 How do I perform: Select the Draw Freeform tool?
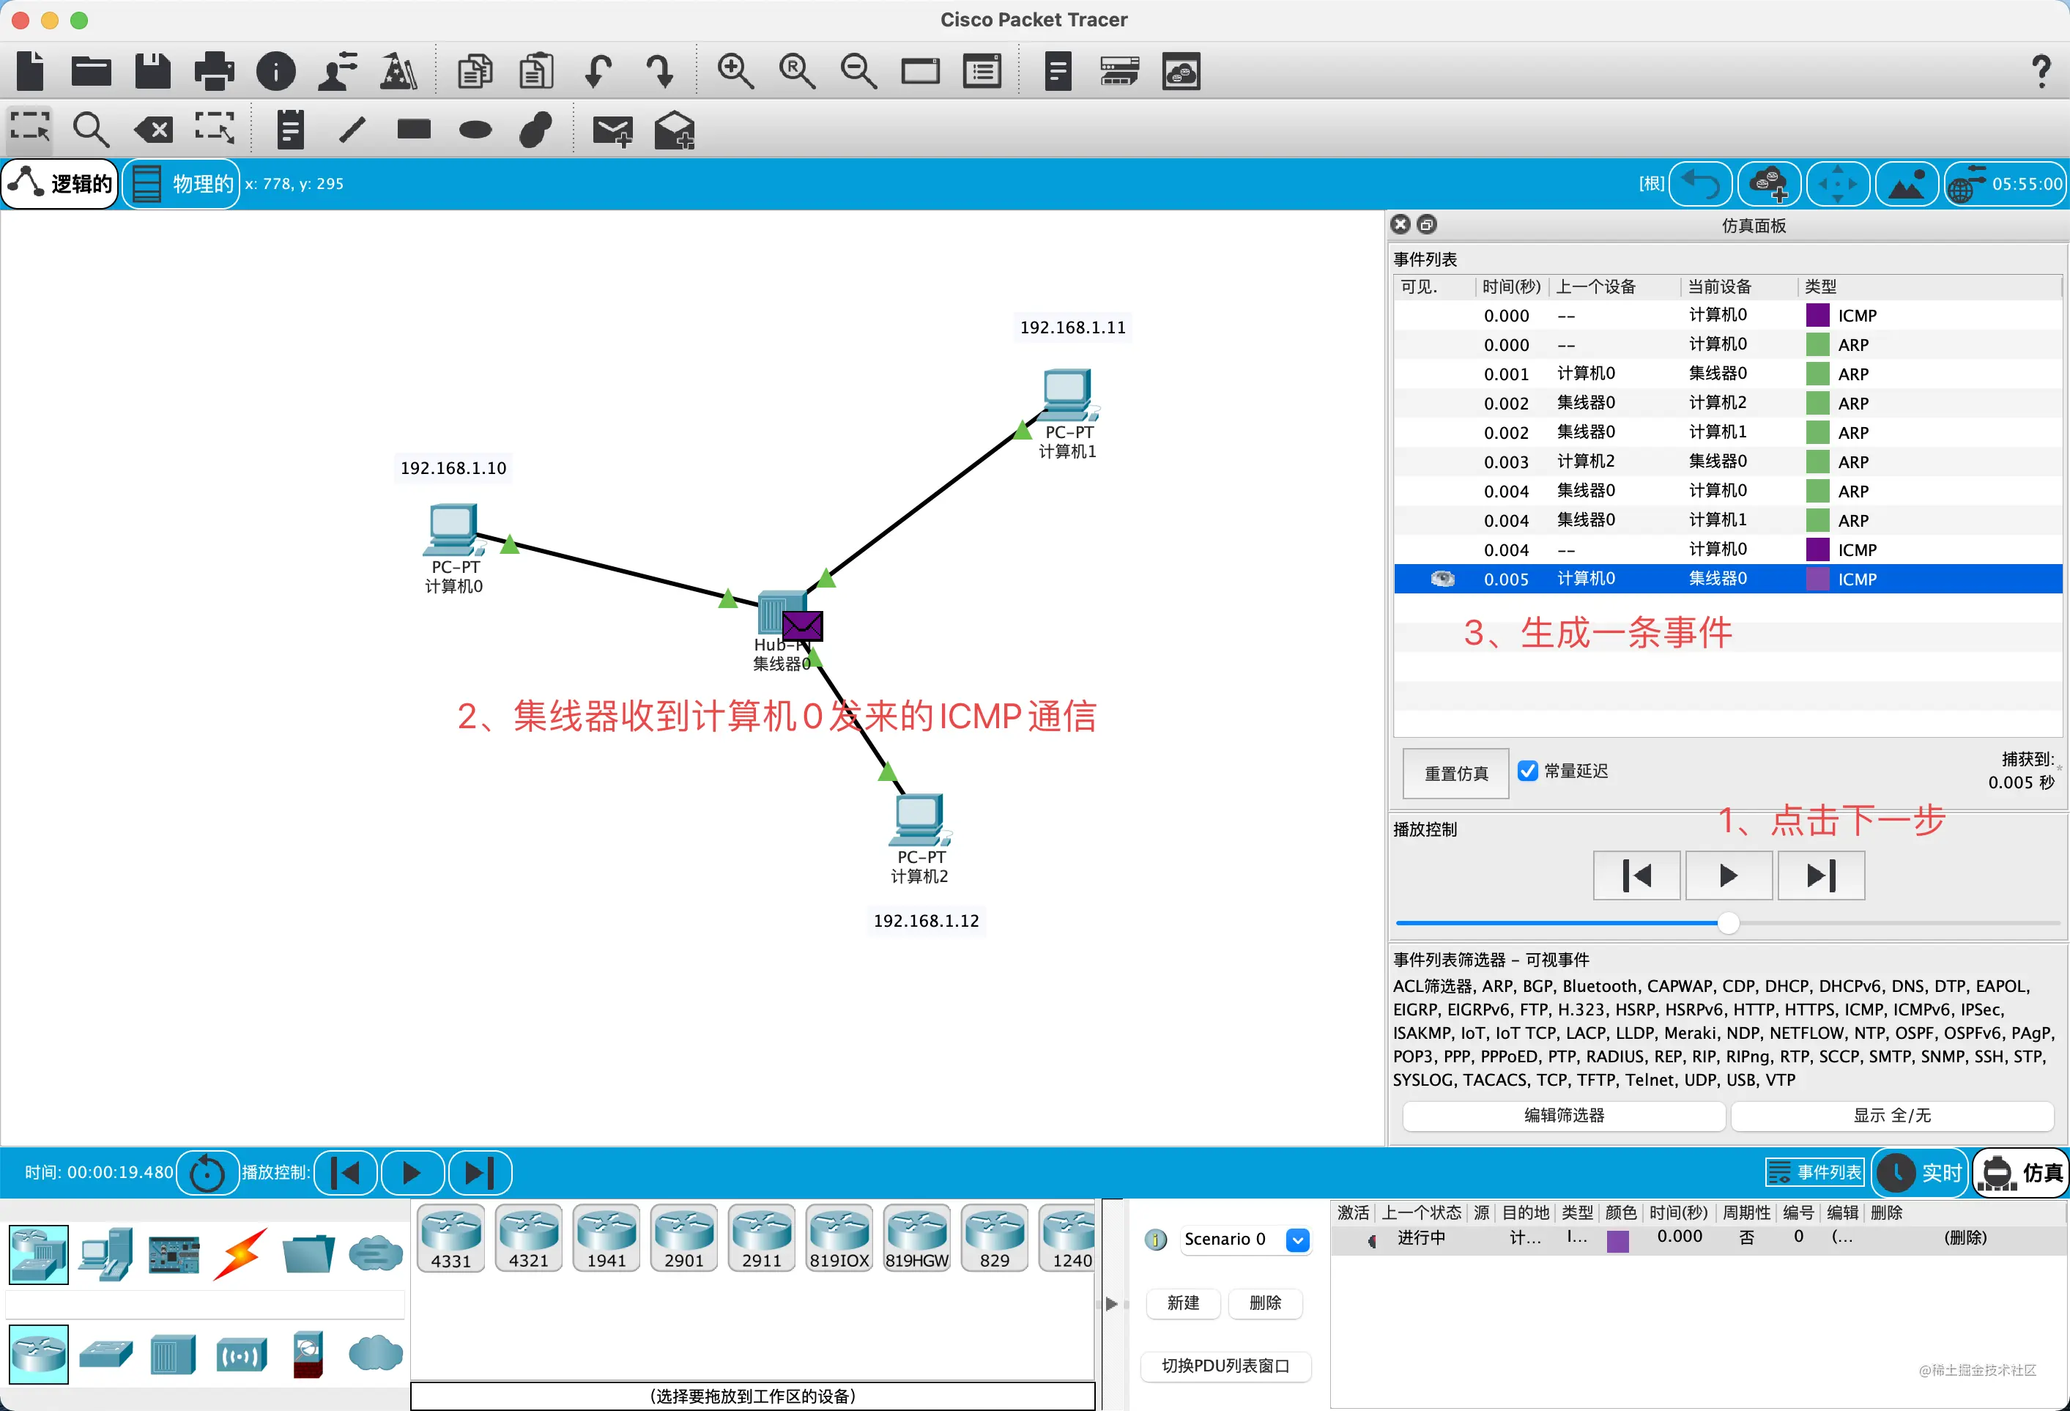[x=536, y=130]
